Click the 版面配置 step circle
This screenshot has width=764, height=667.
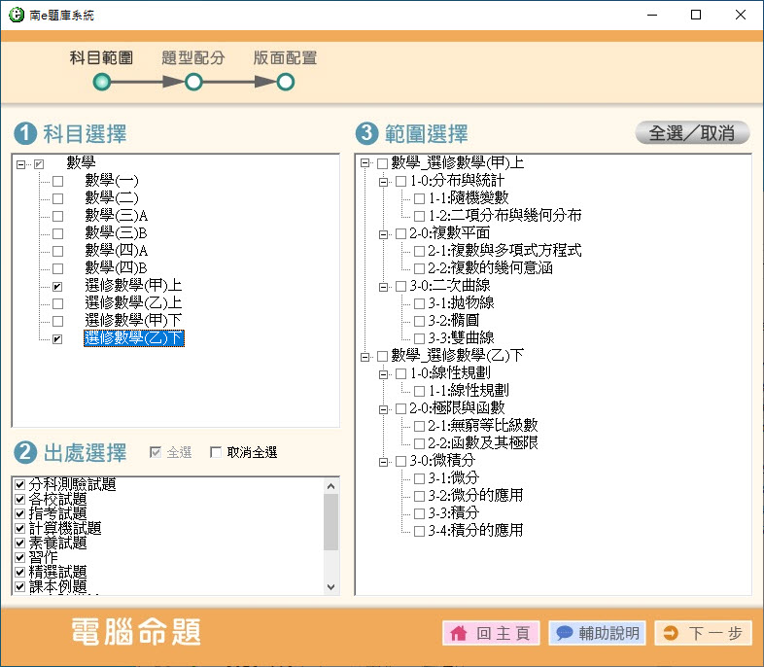(x=285, y=83)
